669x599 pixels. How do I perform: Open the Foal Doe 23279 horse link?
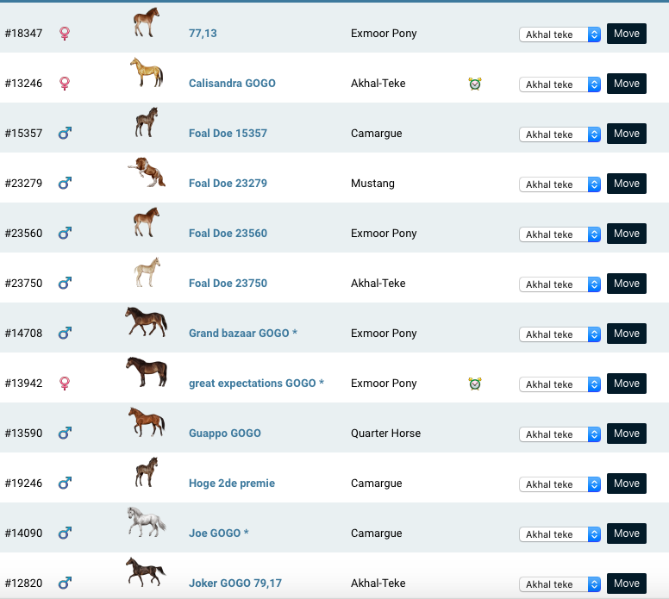(228, 184)
